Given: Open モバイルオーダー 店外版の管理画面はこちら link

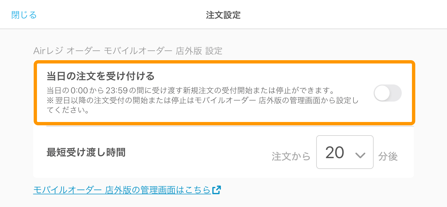Looking at the screenshot, I should pos(127,190).
